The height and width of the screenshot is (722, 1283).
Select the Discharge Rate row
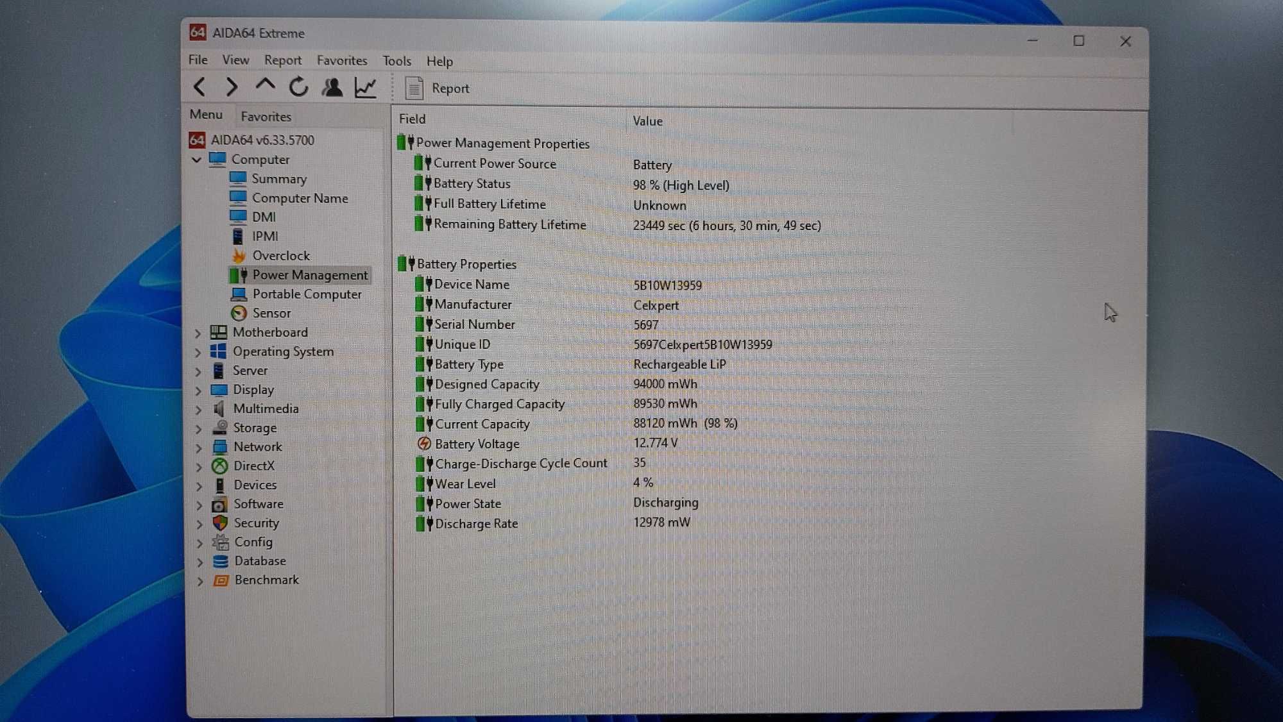click(x=553, y=523)
